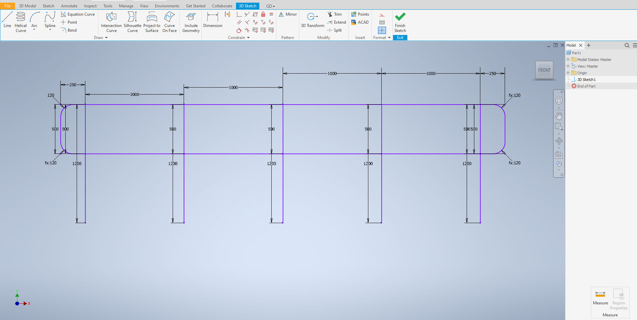The image size is (637, 320).
Task: Switch to the Manage tab
Action: (x=126, y=6)
